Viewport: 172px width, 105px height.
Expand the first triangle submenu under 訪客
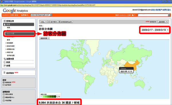6,43
